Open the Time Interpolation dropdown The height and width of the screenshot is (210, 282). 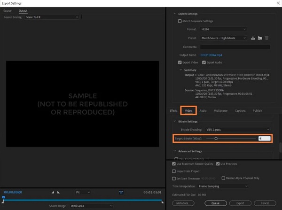point(223,186)
